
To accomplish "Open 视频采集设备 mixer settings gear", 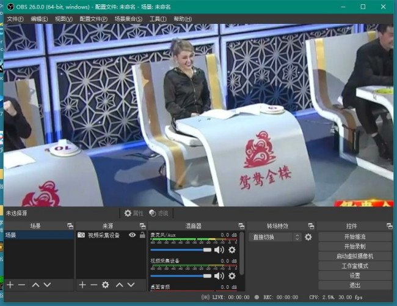I will pos(232,276).
